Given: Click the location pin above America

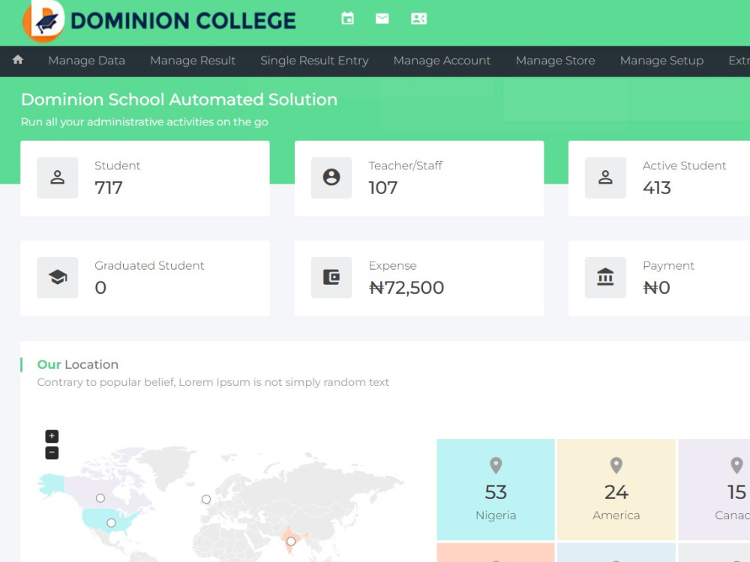Looking at the screenshot, I should (x=616, y=465).
